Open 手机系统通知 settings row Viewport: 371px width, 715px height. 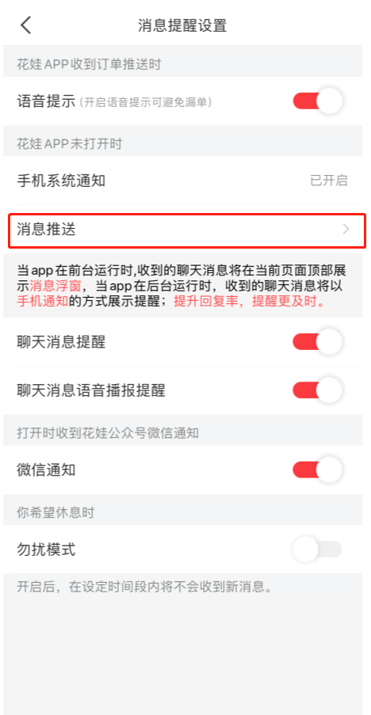click(183, 181)
